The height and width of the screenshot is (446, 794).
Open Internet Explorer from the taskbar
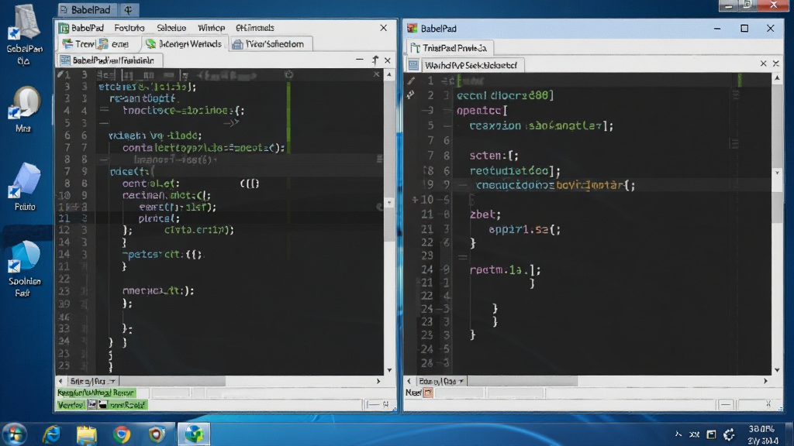(51, 434)
